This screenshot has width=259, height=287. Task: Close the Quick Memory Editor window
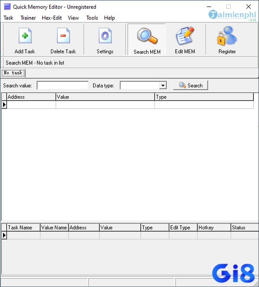[x=248, y=7]
